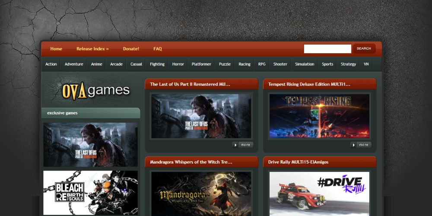Select the Sports category
This screenshot has width=432, height=216.
[327, 64]
